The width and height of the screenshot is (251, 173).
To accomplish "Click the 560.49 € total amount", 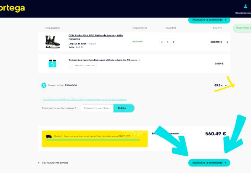I will [216, 134].
